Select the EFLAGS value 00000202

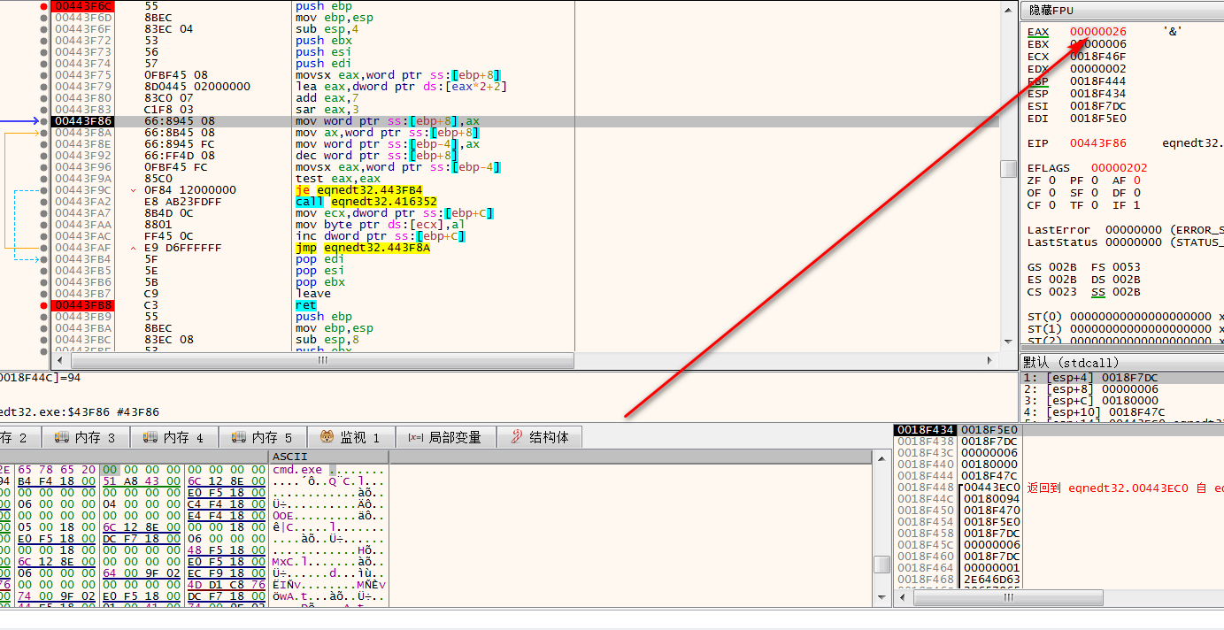1120,168
